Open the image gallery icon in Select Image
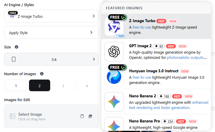The image size is (215, 132). (90, 116)
